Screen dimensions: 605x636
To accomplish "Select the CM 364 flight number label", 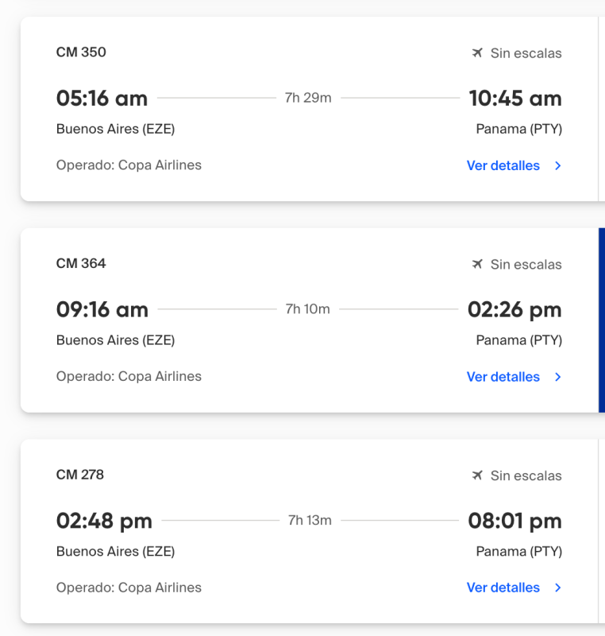I will [81, 263].
